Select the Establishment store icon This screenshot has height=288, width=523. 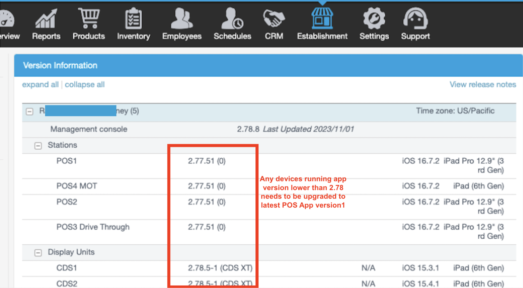322,19
